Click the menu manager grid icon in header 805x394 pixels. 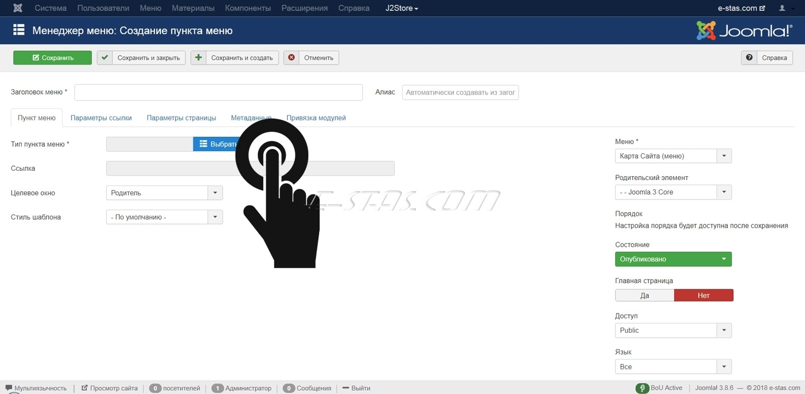click(19, 30)
